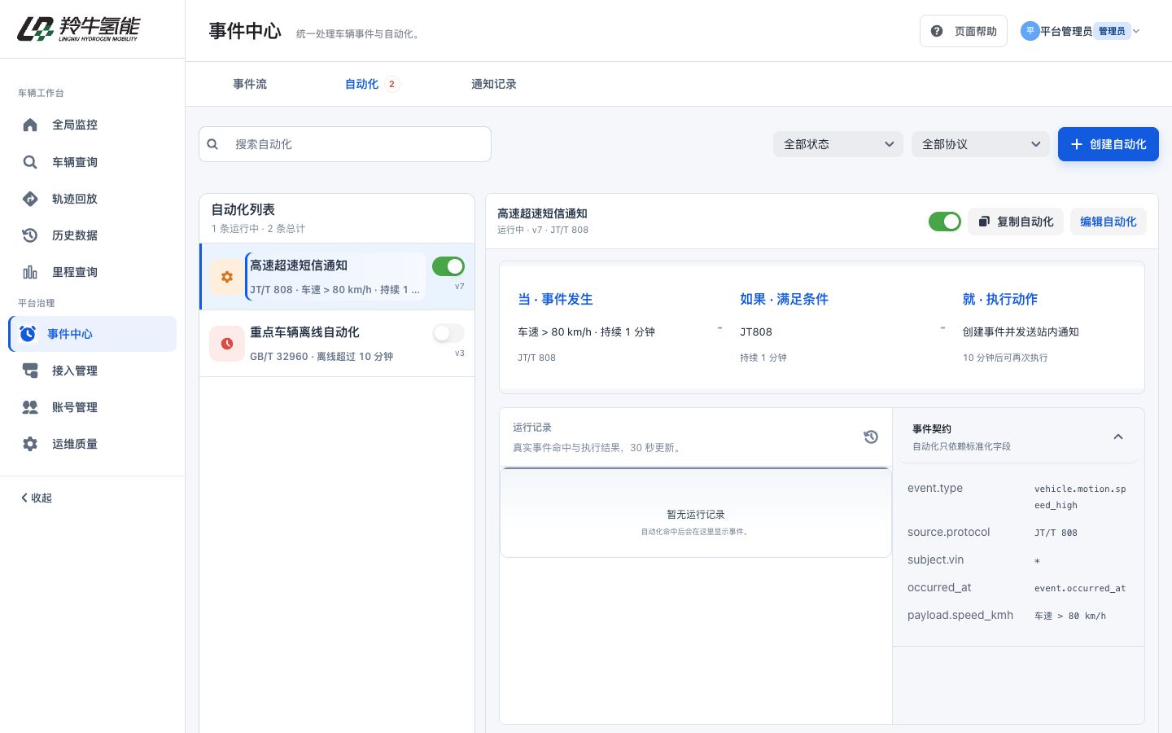Click the 复制自动化 button
The image size is (1172, 733).
click(x=1016, y=222)
